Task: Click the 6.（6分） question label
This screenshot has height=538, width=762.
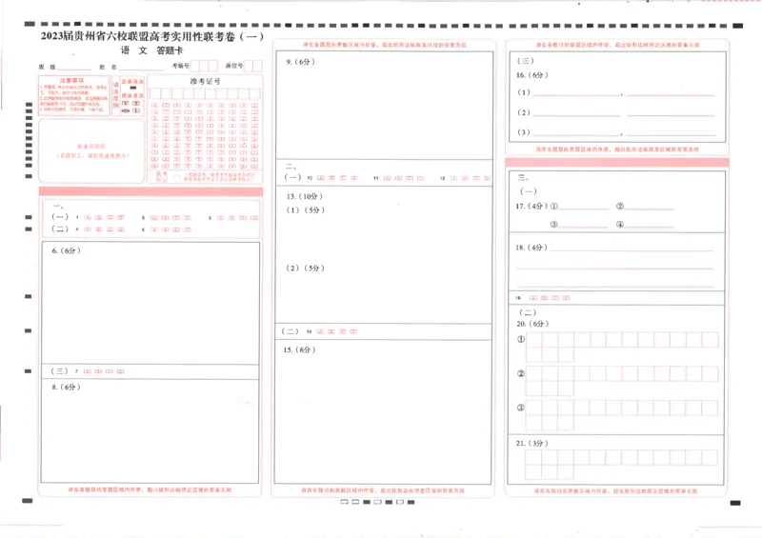Action: [x=66, y=250]
